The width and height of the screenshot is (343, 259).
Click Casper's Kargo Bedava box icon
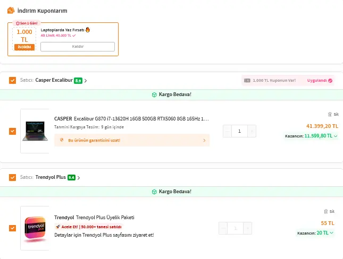154,94
